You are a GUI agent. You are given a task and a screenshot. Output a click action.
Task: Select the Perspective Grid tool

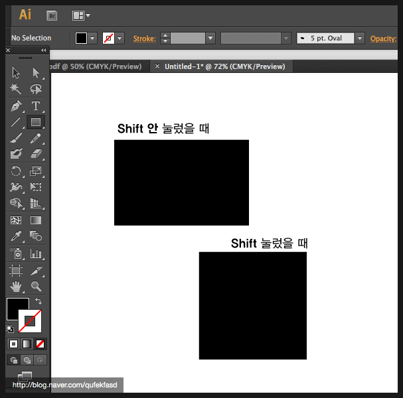36,203
